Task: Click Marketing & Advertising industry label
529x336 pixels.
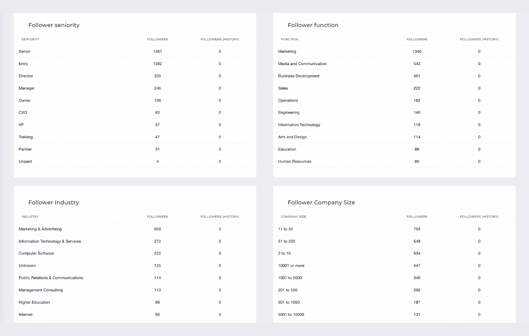Action: click(x=40, y=229)
